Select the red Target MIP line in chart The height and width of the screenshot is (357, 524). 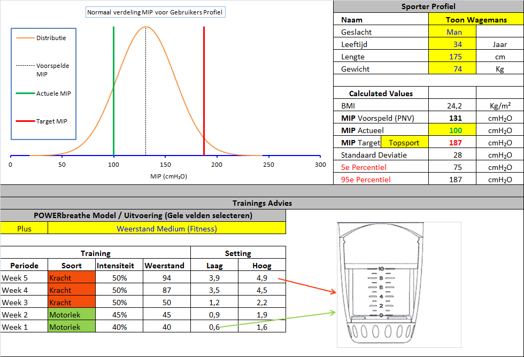204,91
